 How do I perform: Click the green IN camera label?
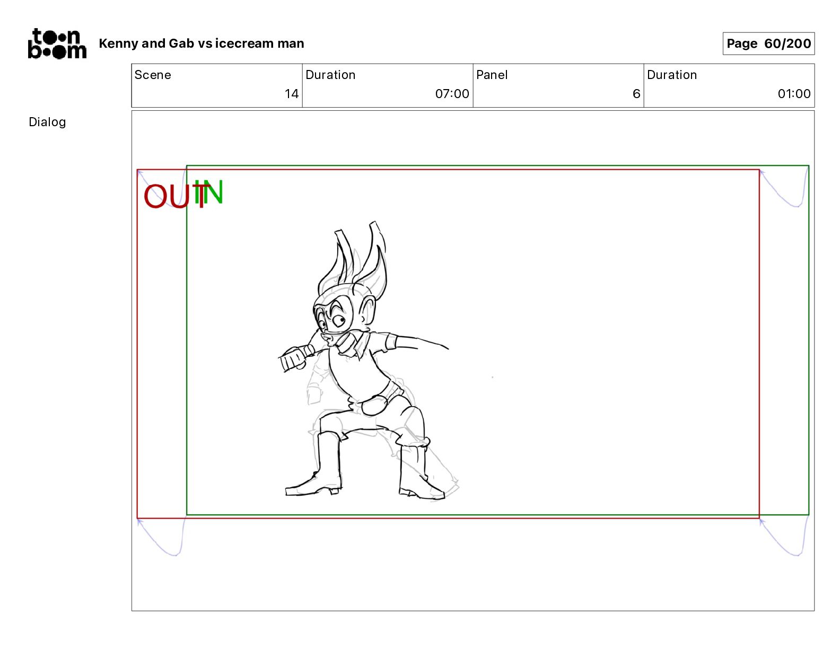click(208, 192)
